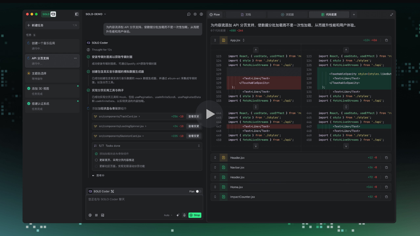Click the sparkle enhance prompt icon

point(178,215)
